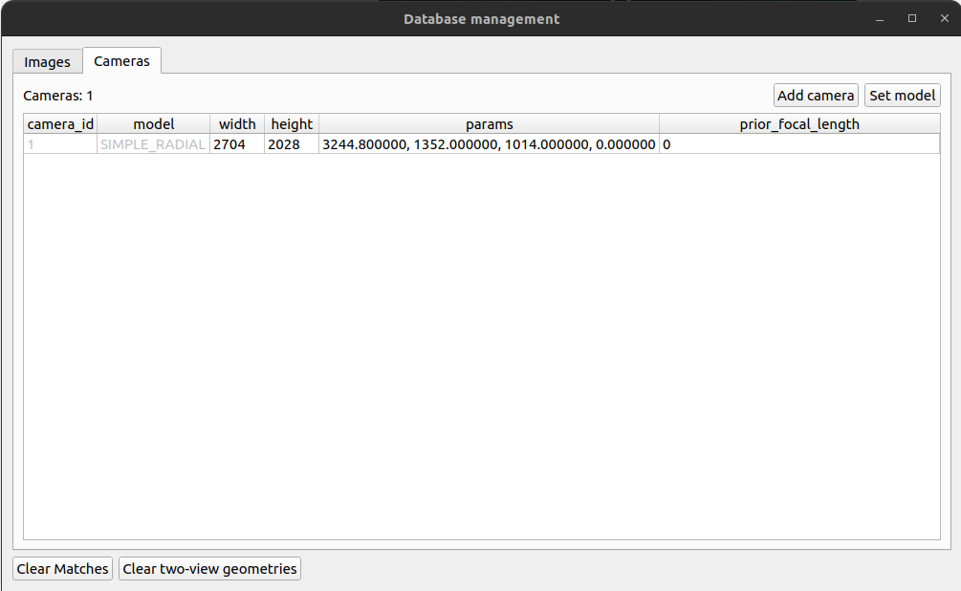Click the Clear Matches button
This screenshot has width=961, height=591.
62,568
